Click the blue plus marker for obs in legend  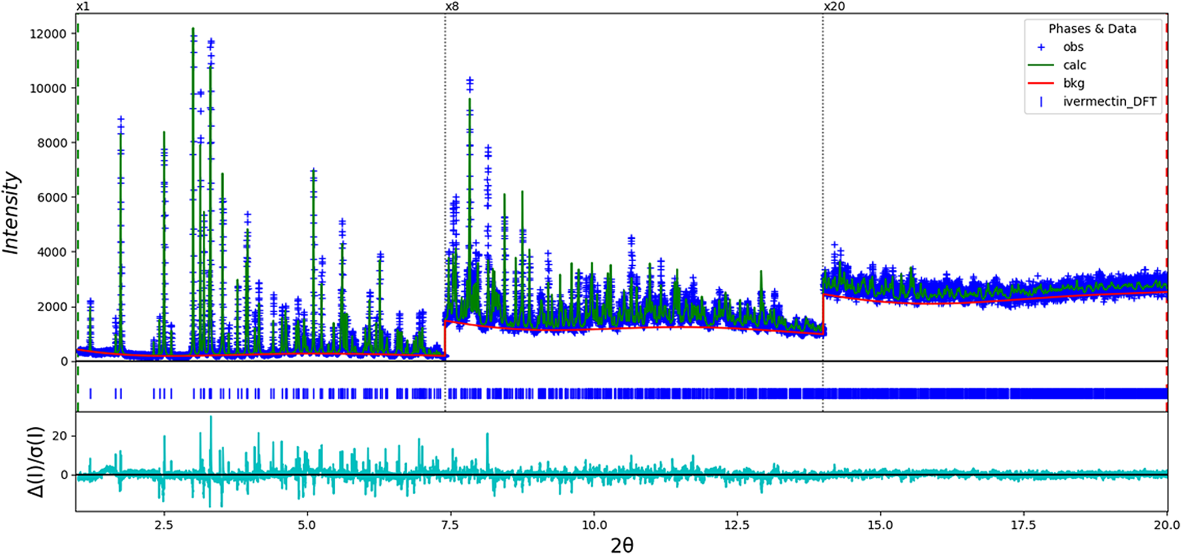1041,47
